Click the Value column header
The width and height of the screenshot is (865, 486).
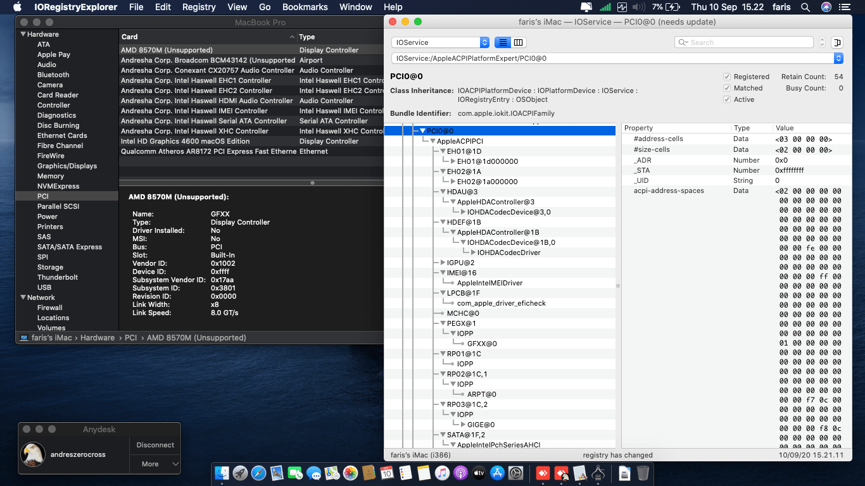click(x=812, y=128)
